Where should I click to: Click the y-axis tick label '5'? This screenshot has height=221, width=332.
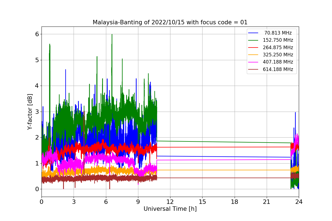pyautogui.click(x=37, y=60)
